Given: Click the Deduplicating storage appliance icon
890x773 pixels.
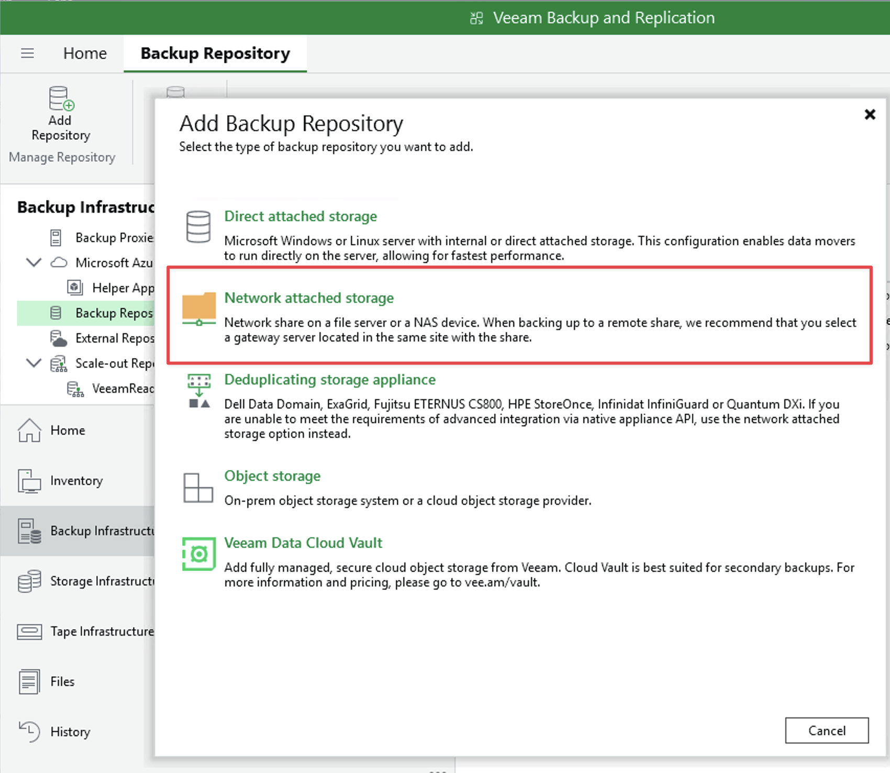Looking at the screenshot, I should coord(199,391).
